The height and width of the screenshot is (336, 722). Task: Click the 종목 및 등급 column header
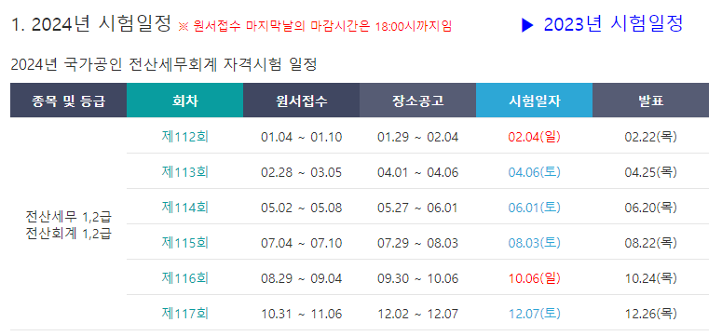tap(69, 101)
